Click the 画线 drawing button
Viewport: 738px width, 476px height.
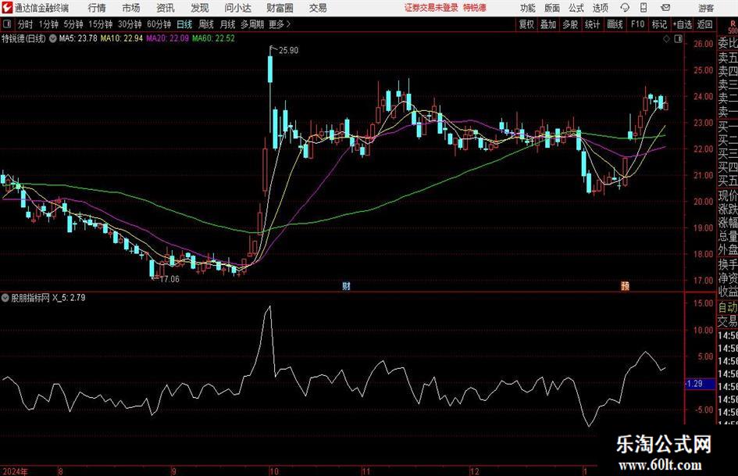coord(615,24)
